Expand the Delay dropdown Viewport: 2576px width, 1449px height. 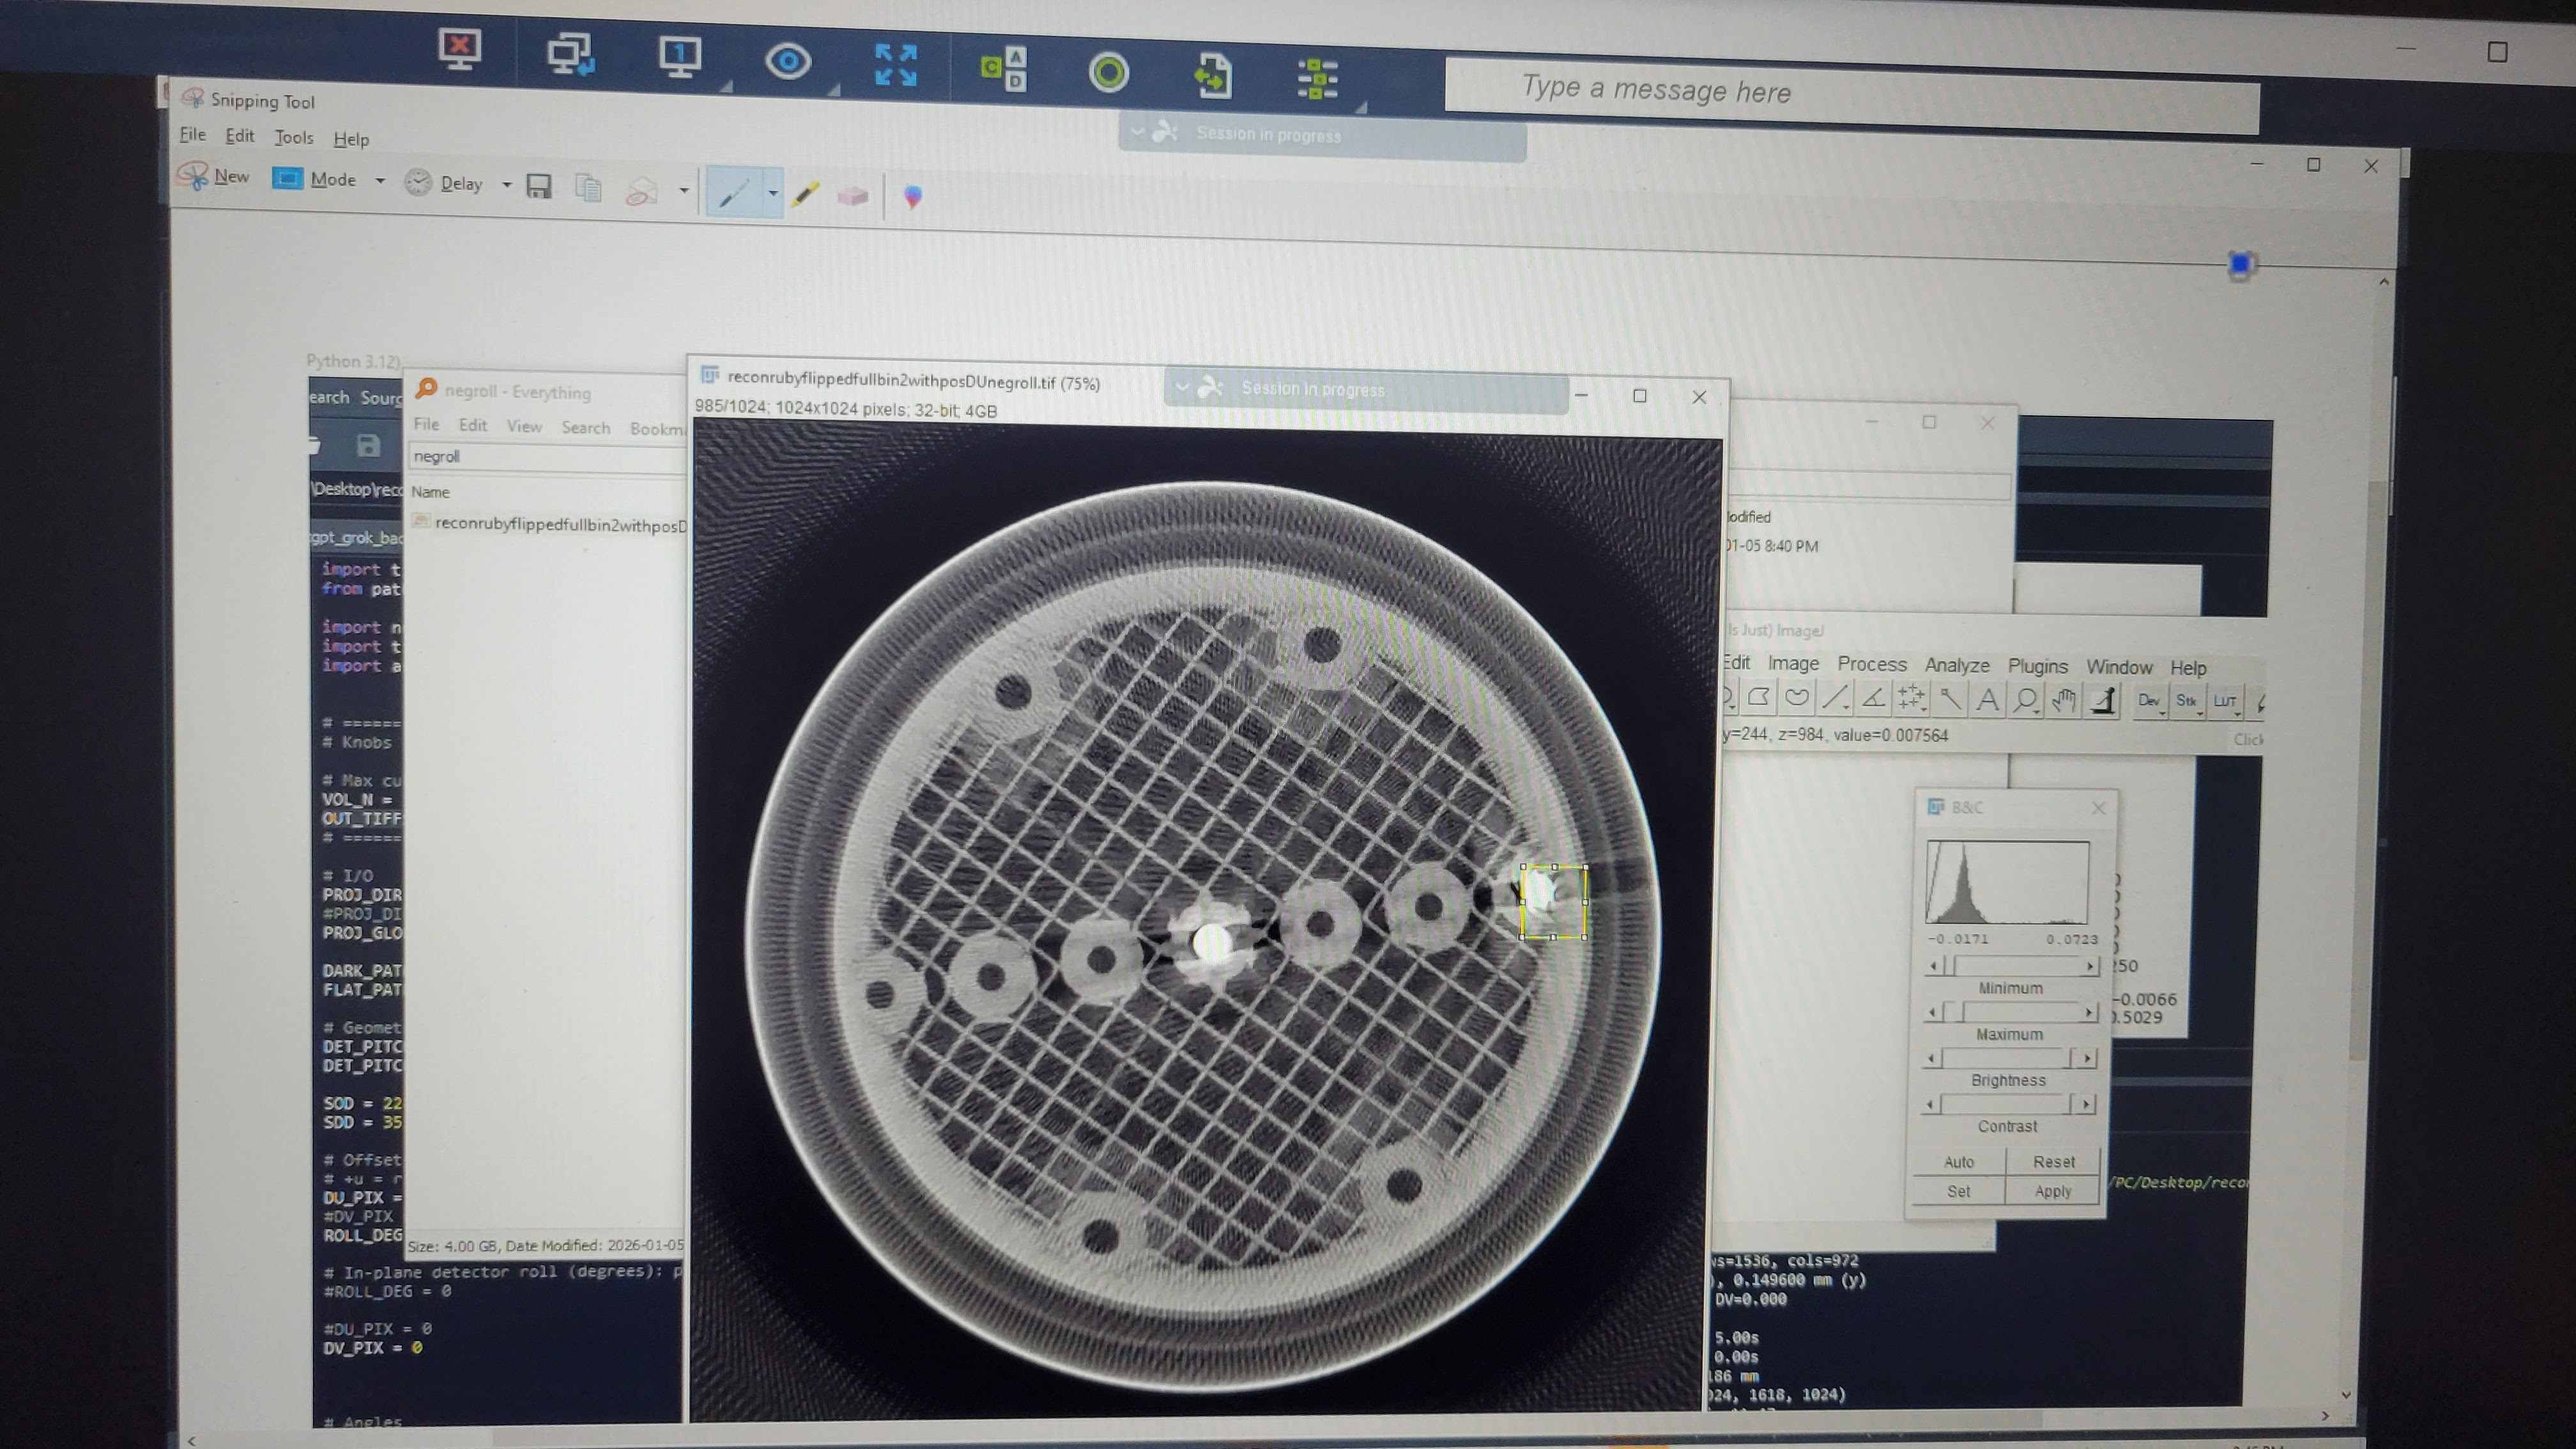506,185
